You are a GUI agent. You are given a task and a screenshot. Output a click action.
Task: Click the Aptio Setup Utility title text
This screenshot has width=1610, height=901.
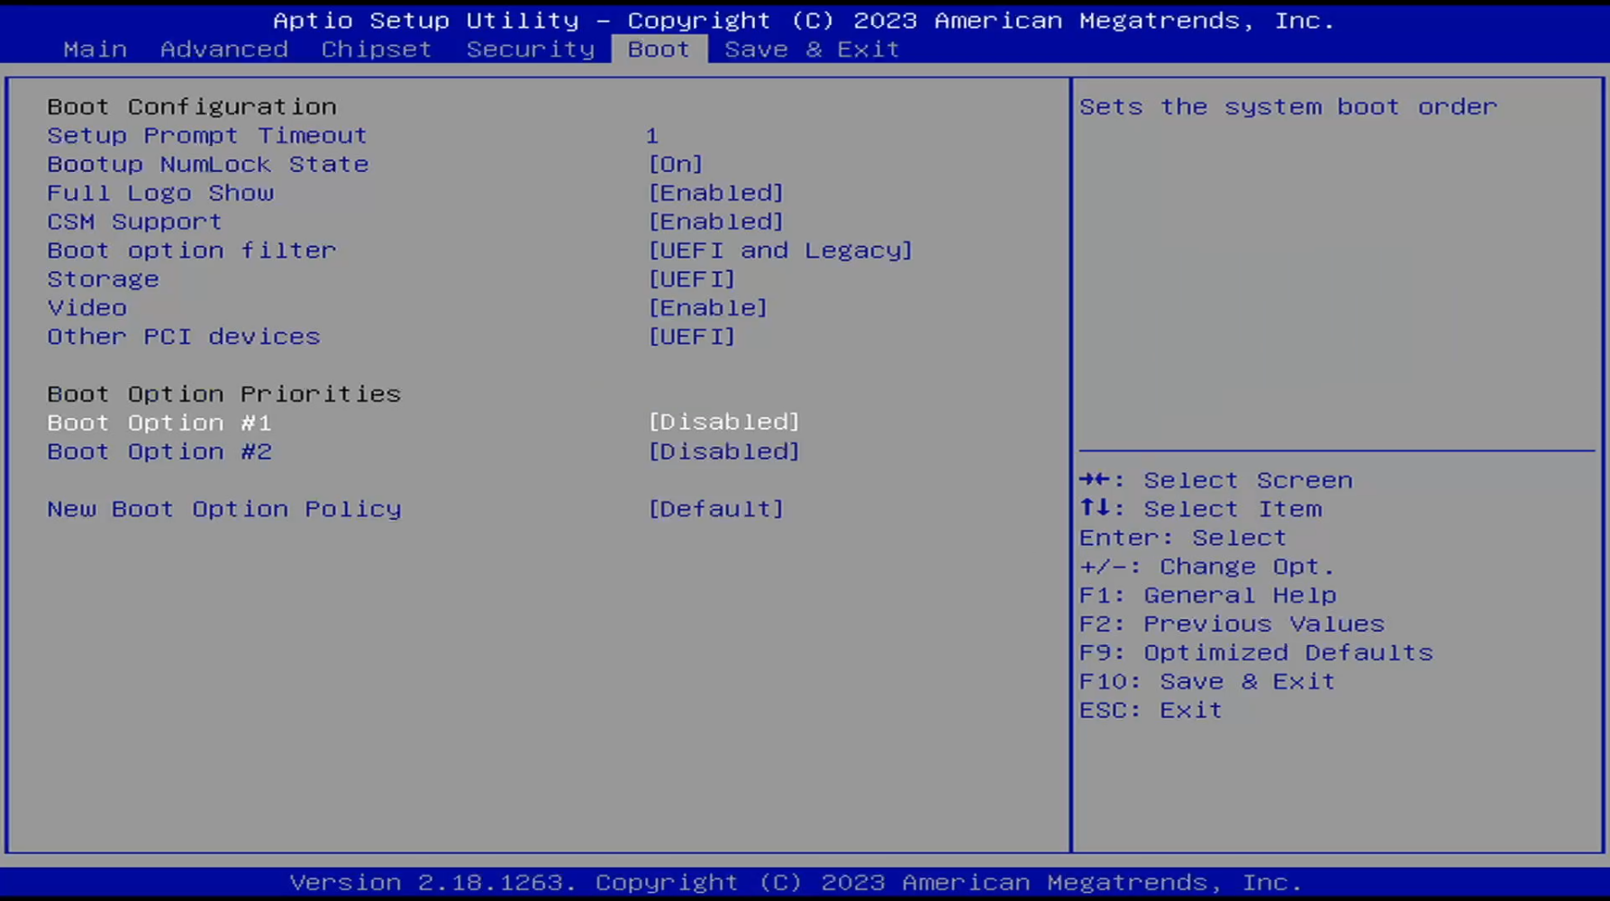point(804,21)
